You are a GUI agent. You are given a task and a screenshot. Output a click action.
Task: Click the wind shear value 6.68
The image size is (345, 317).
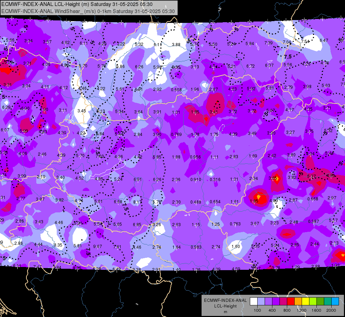(118, 202)
